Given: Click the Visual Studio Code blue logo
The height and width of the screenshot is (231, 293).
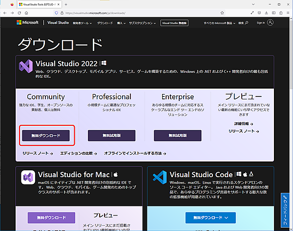Looking at the screenshot, I should [x=160, y=177].
